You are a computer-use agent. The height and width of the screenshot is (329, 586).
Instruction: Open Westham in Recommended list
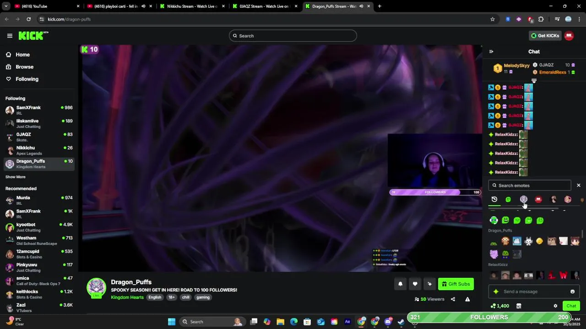39,240
